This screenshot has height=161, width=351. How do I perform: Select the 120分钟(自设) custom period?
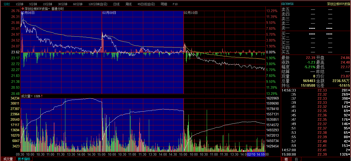pyautogui.click(x=98, y=4)
